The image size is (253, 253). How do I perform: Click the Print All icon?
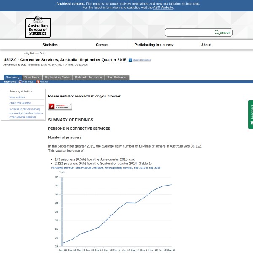click(x=38, y=82)
